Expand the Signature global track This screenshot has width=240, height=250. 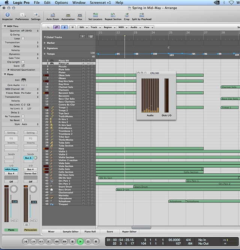45,48
